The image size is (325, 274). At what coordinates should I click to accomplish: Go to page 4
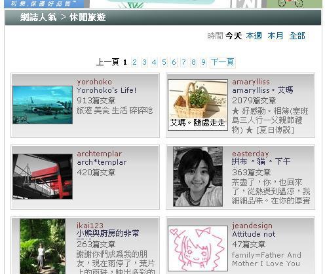tap(154, 62)
